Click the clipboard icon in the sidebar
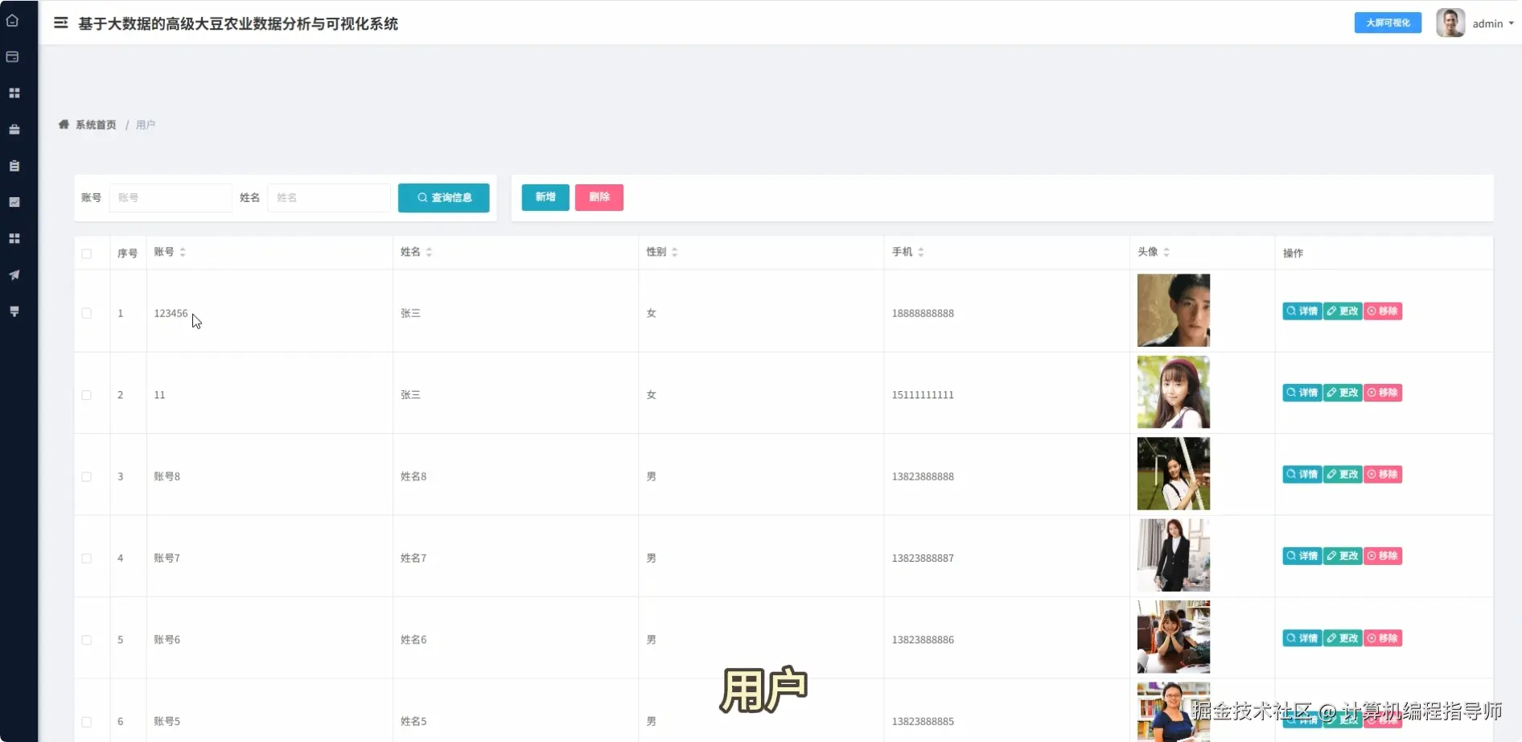 [14, 166]
